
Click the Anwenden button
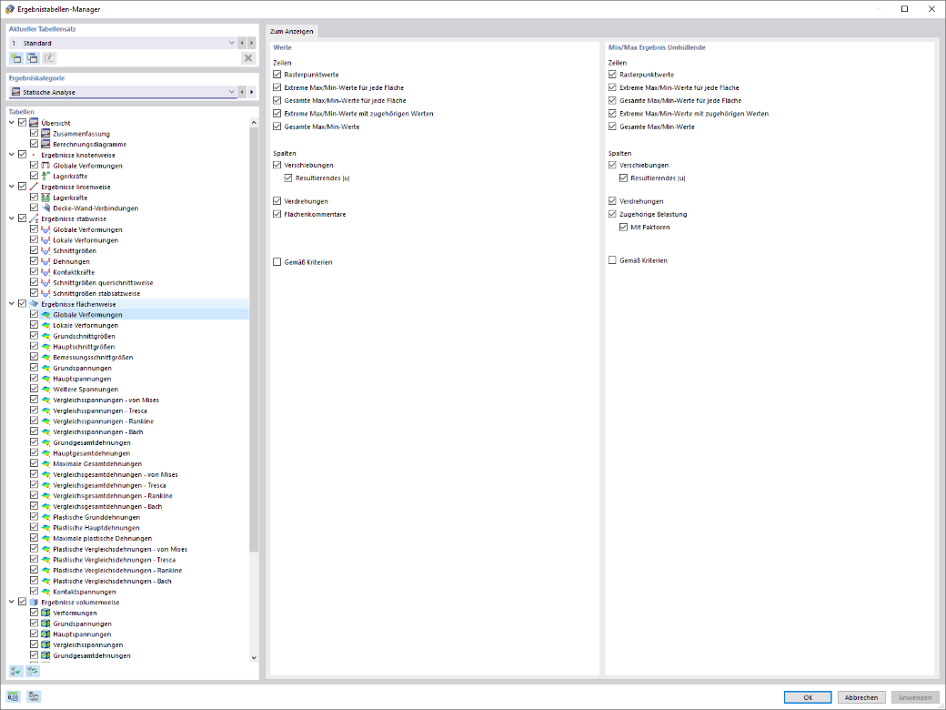coord(915,697)
